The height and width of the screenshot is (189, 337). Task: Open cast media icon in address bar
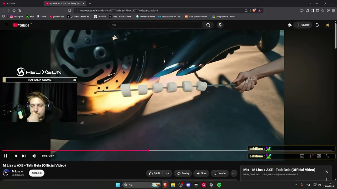(x=246, y=10)
